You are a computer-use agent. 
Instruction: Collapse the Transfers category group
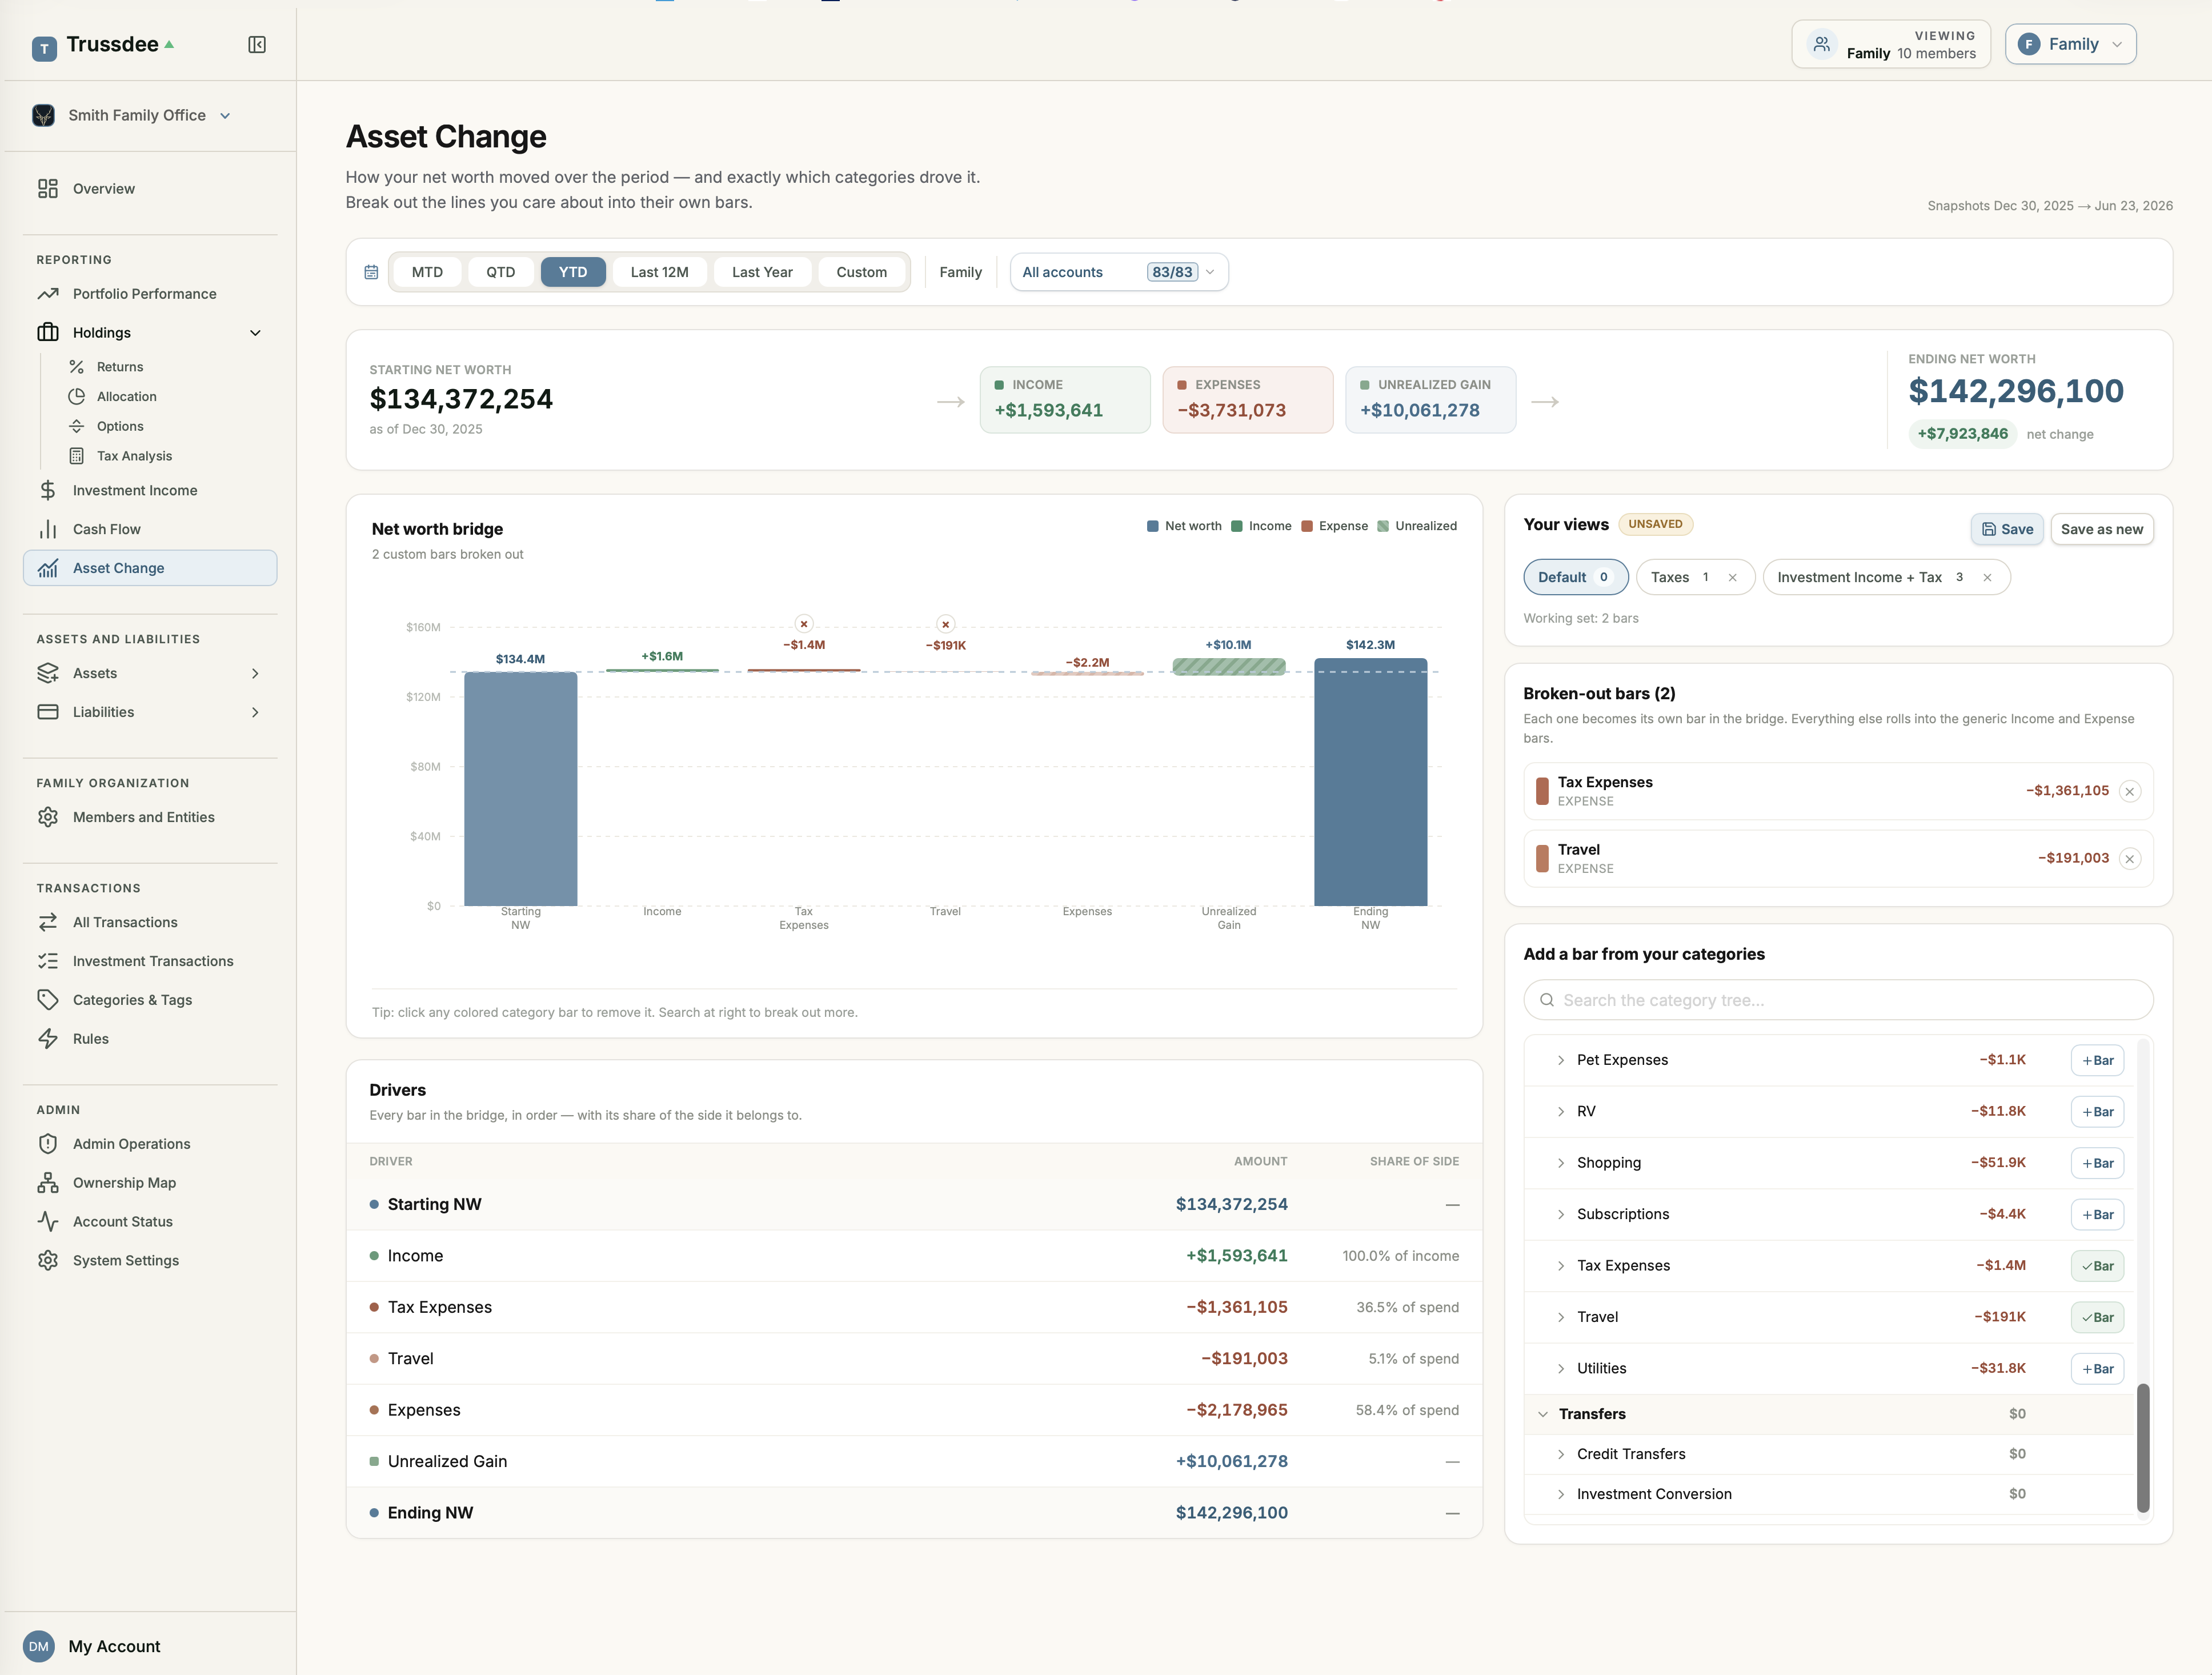pos(1543,1415)
